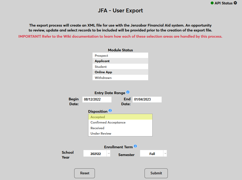The height and width of the screenshot is (180, 242).
Task: Deselect Applicant in Module Status
Action: 120,61
